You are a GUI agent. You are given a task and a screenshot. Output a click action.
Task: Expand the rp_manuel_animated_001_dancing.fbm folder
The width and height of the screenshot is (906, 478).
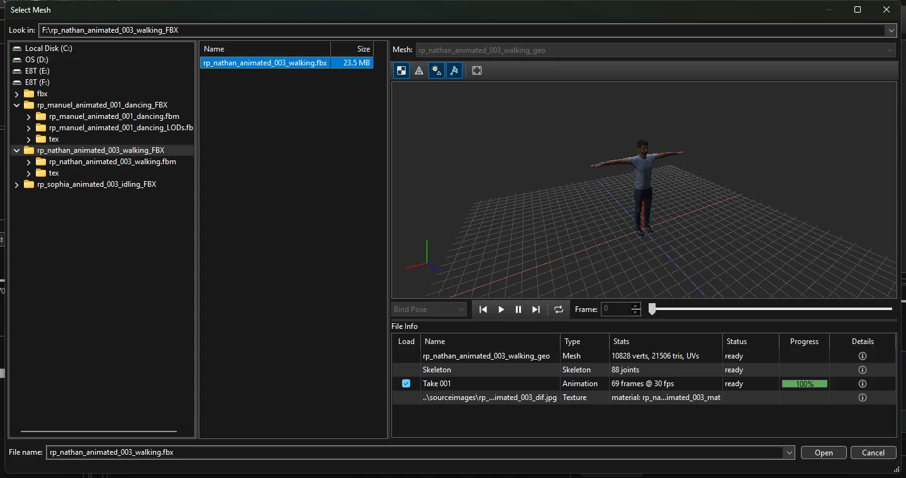[29, 116]
